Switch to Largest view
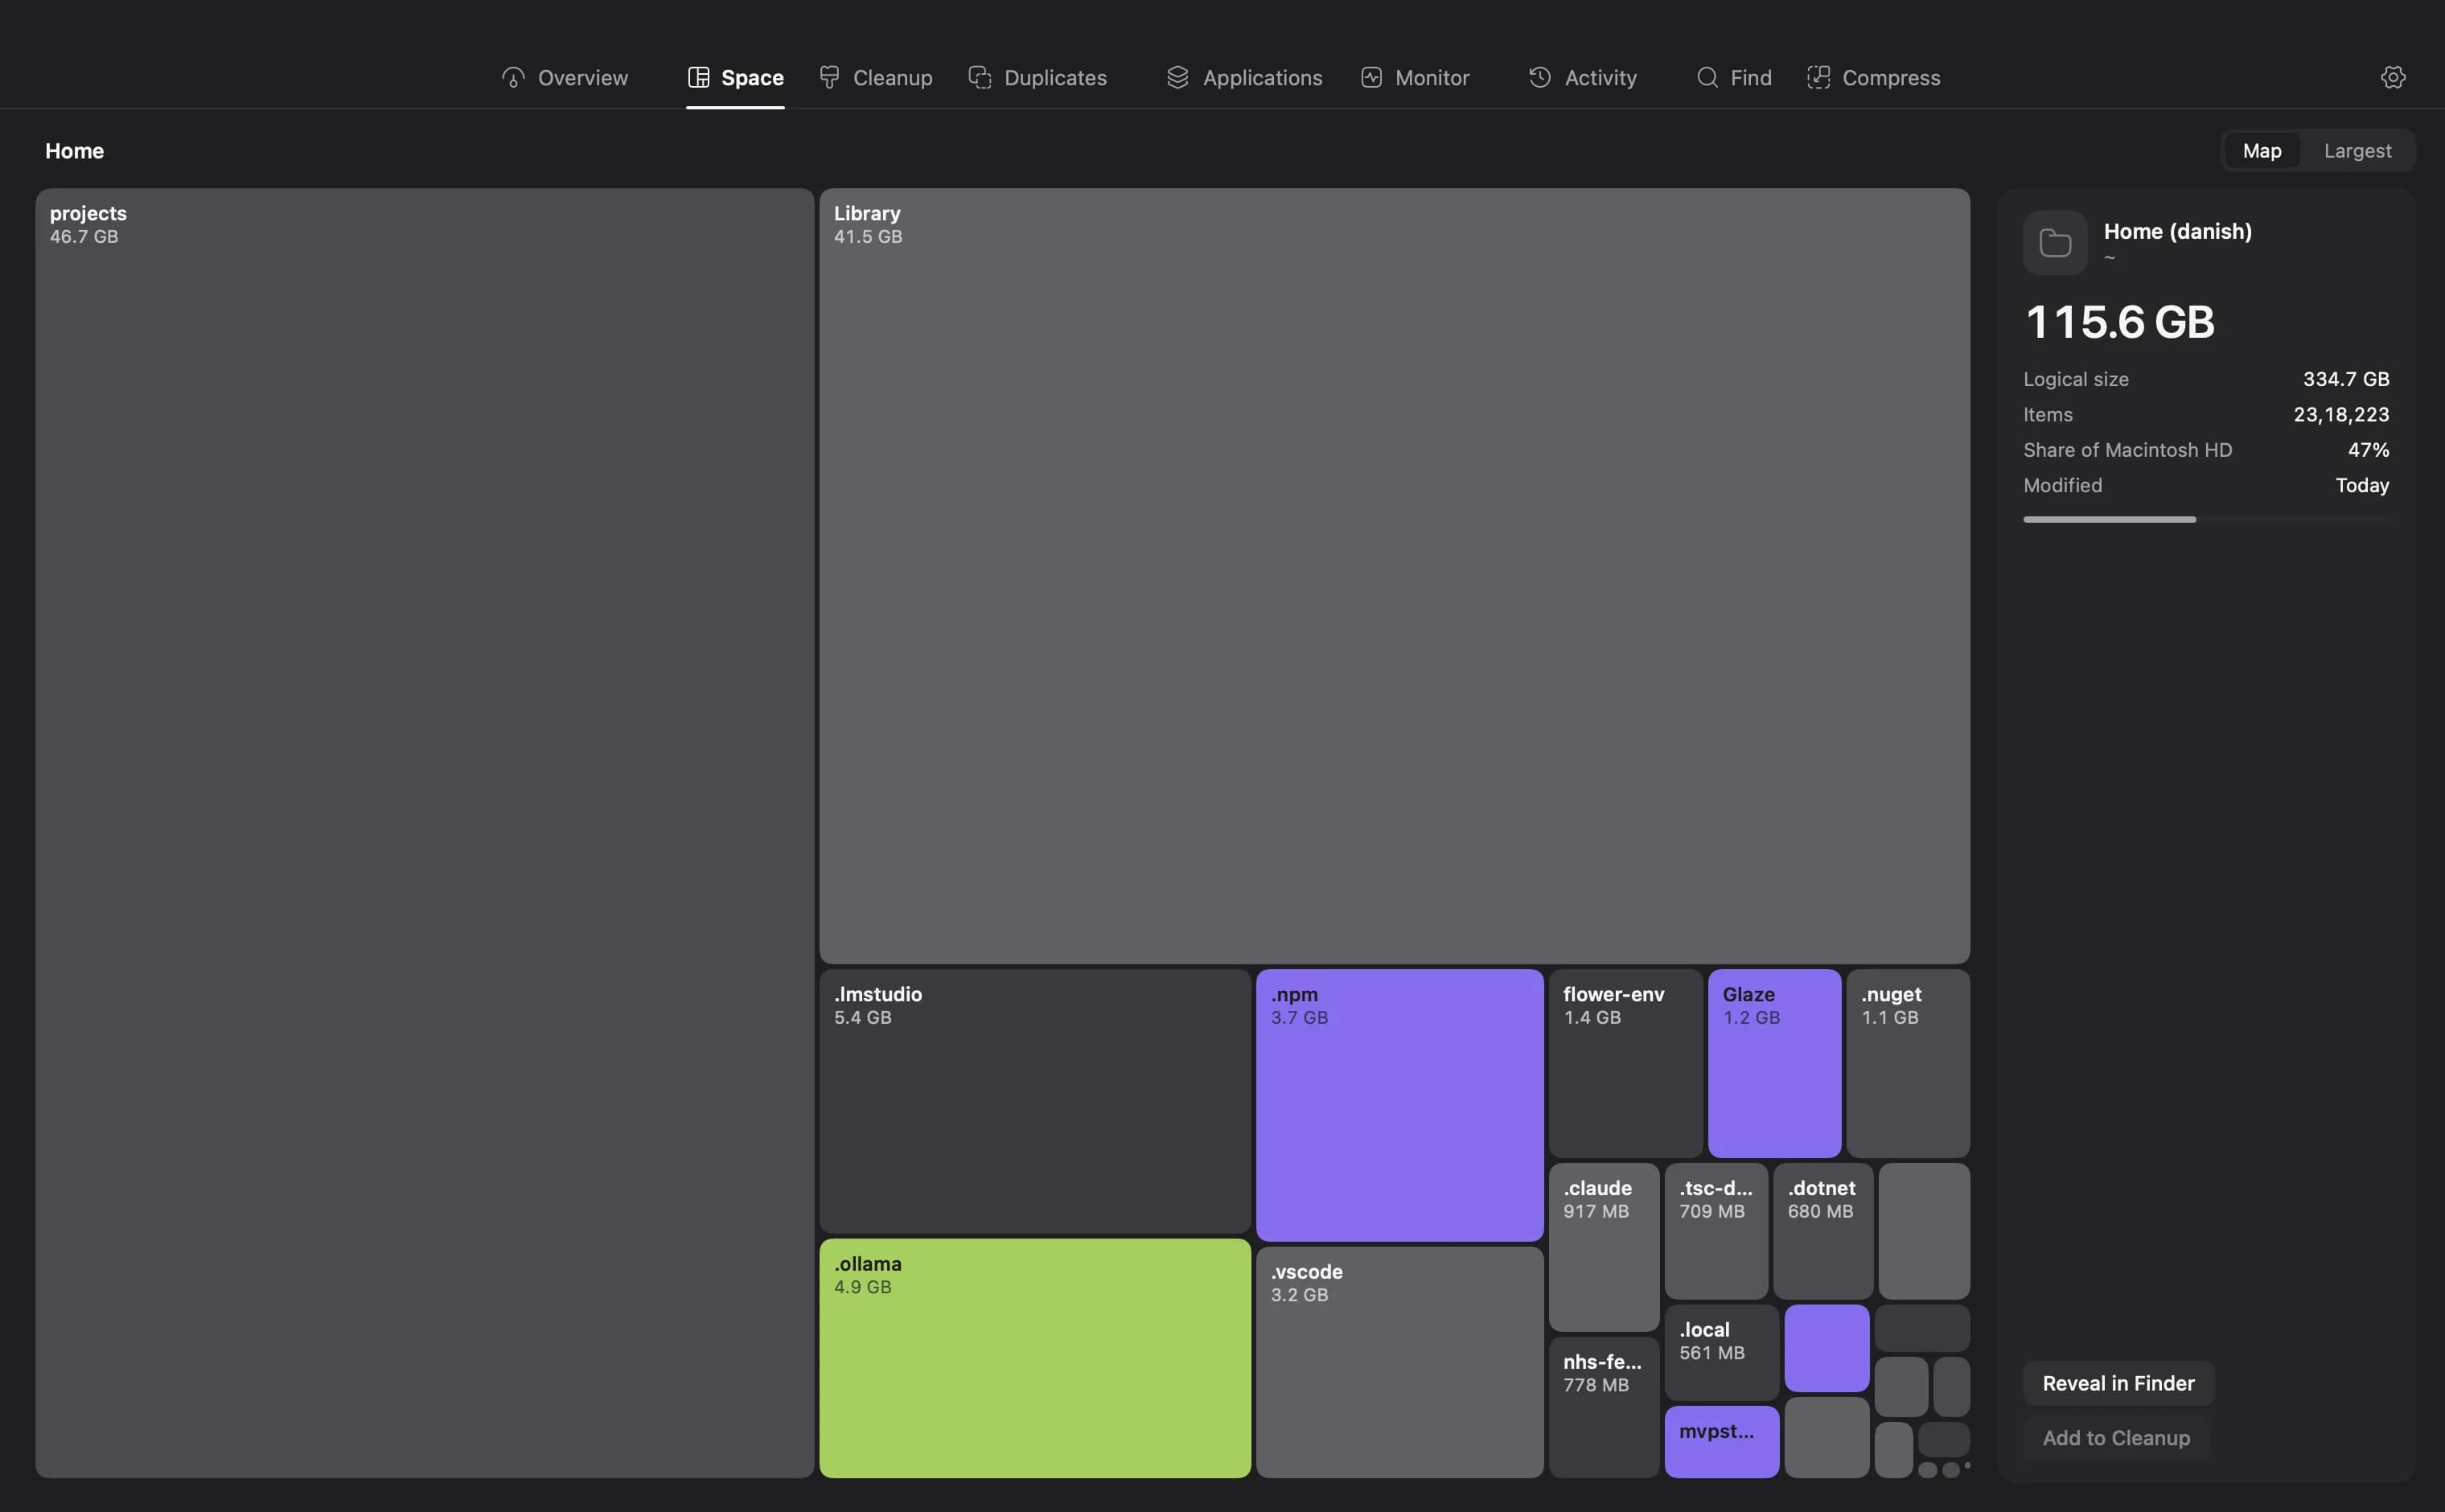2445x1512 pixels. pos(2357,151)
